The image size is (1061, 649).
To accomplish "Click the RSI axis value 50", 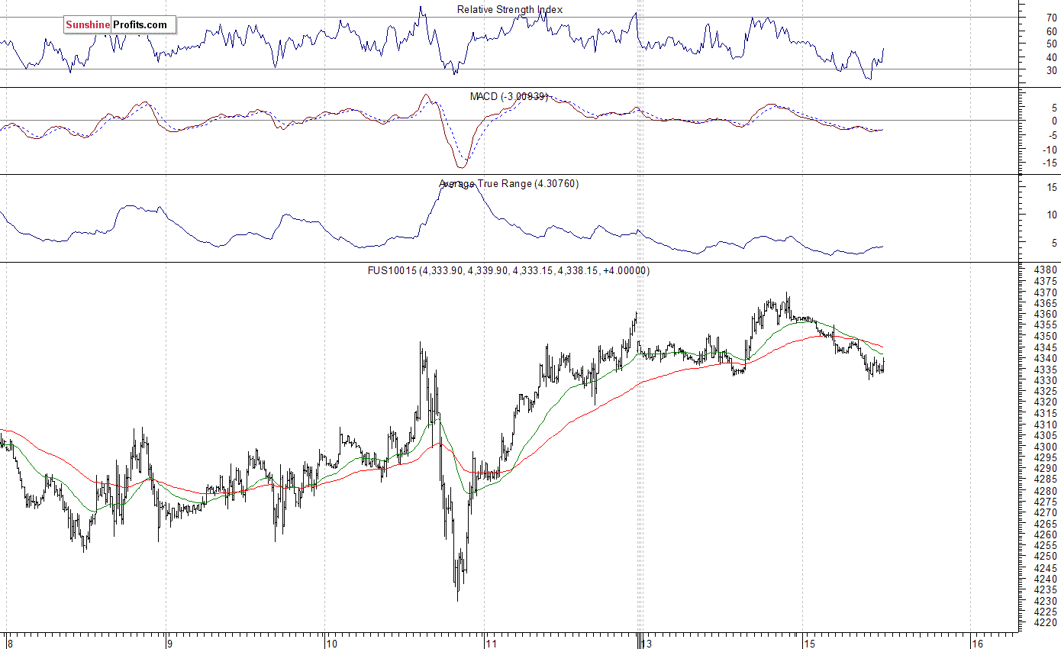I will tap(1051, 44).
